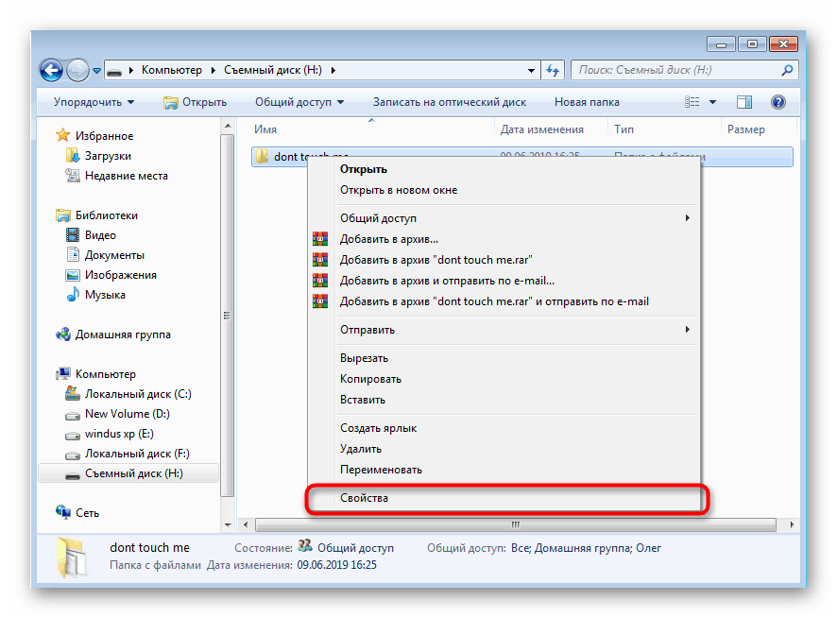Click the search field Поиск
This screenshot has height=618, width=837.
684,71
